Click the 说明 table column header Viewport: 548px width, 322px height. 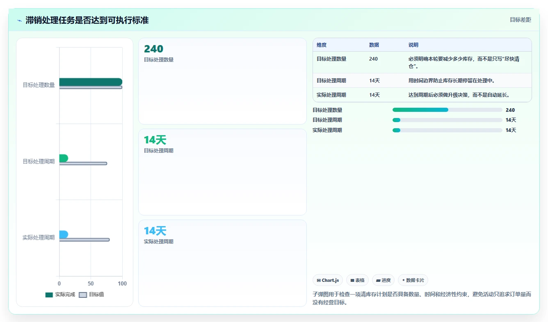[413, 45]
